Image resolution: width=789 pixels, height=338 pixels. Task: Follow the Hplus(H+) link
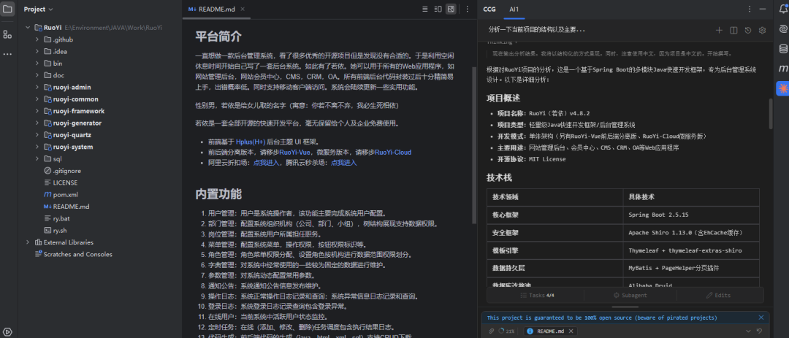[x=251, y=142]
